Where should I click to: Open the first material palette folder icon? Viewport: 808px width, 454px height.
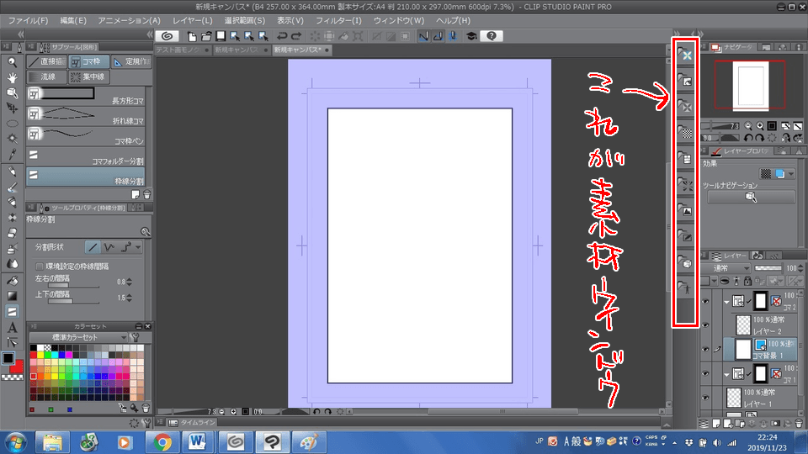click(x=685, y=55)
